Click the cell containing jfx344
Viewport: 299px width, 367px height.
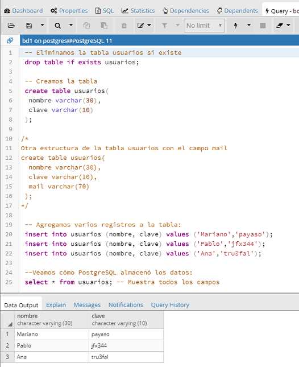[x=126, y=345]
